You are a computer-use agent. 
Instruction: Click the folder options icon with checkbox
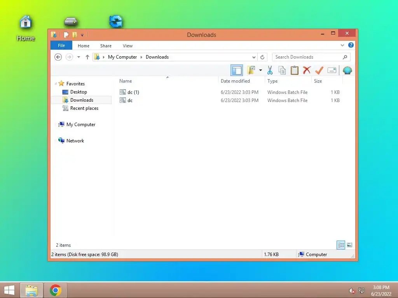coord(251,70)
